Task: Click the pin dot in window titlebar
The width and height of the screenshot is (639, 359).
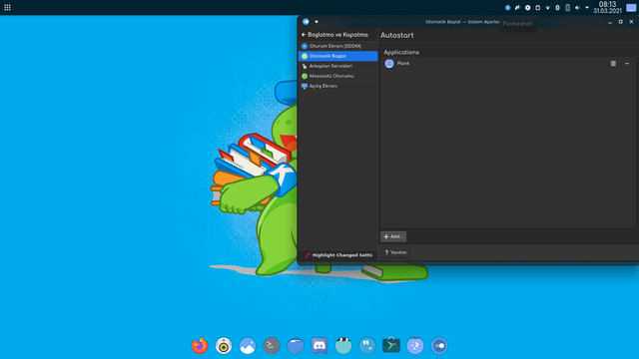Action: tap(317, 22)
